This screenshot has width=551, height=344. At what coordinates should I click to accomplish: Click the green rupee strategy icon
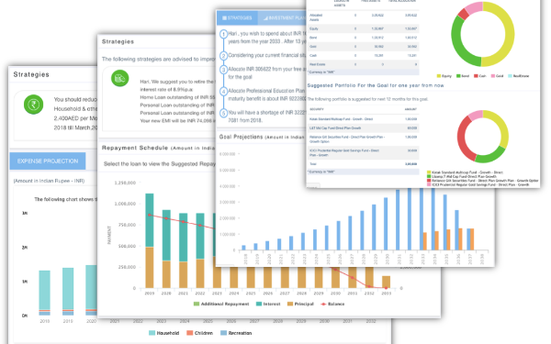[x=33, y=105]
